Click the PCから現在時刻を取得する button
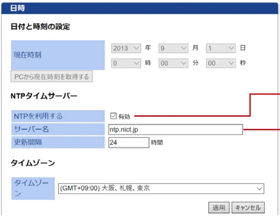The image size is (280, 217). [52, 76]
